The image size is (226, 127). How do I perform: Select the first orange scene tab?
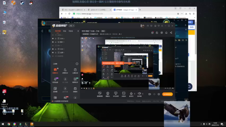click(58, 31)
